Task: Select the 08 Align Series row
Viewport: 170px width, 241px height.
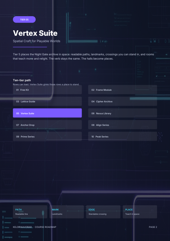Action: click(122, 125)
